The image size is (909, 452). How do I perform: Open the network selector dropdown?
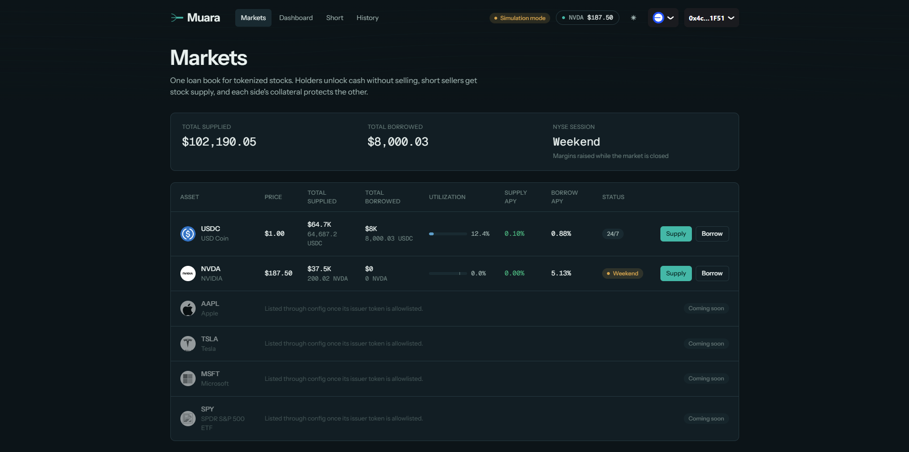click(x=663, y=18)
